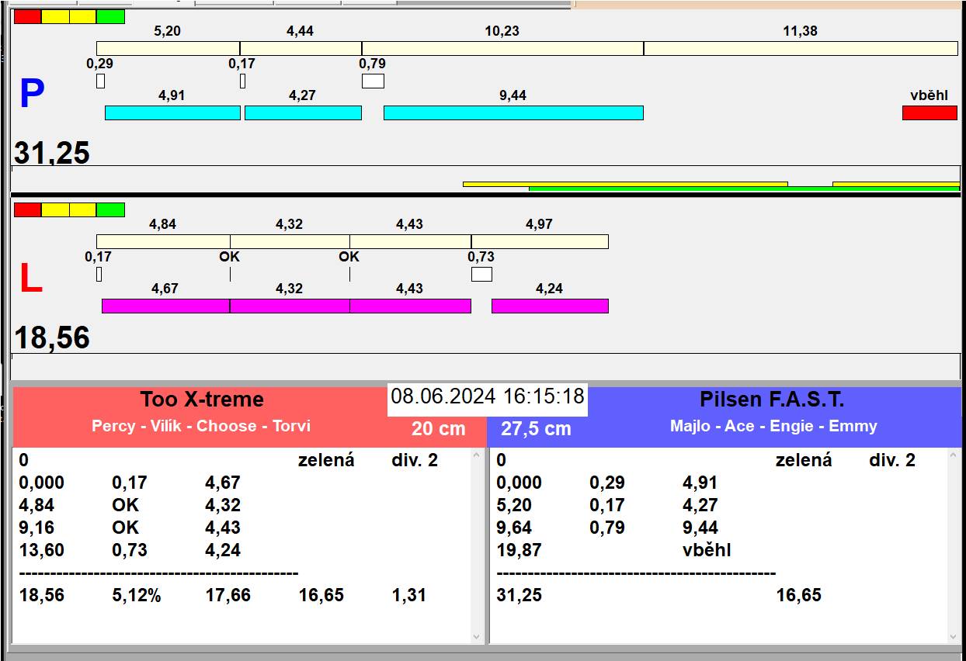The height and width of the screenshot is (661, 966).
Task: Click the 08.06.2024 16:15:18 timestamp
Action: (487, 397)
